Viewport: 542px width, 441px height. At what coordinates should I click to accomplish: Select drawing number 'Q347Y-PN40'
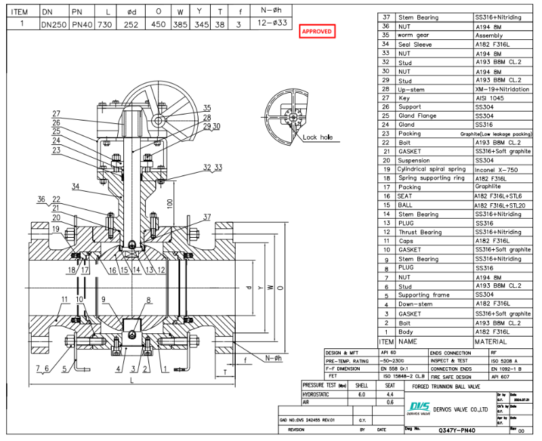click(x=457, y=430)
